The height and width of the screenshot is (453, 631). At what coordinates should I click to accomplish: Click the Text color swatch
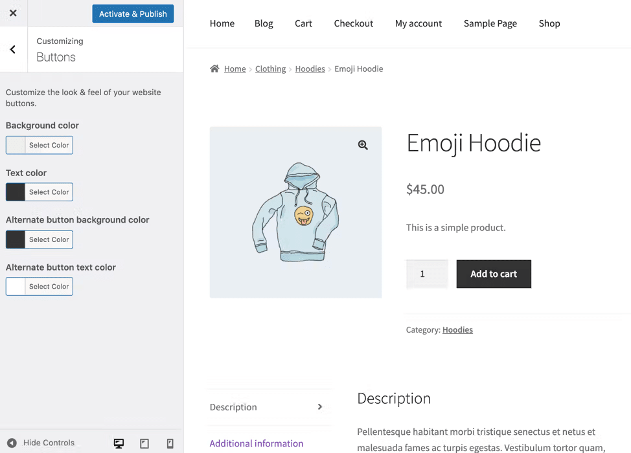pyautogui.click(x=16, y=192)
